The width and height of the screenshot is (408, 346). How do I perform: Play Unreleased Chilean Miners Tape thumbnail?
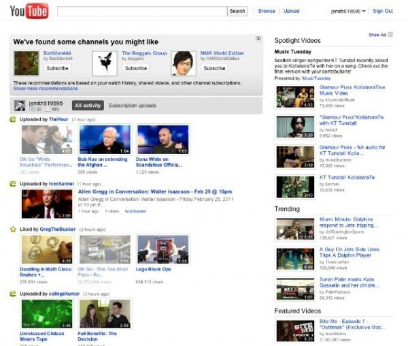47,314
